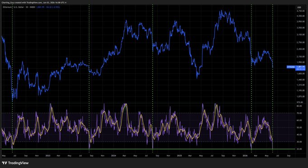Click the 40.00 oscillator axis label
The height and width of the screenshot is (168, 308).
pyautogui.click(x=299, y=135)
